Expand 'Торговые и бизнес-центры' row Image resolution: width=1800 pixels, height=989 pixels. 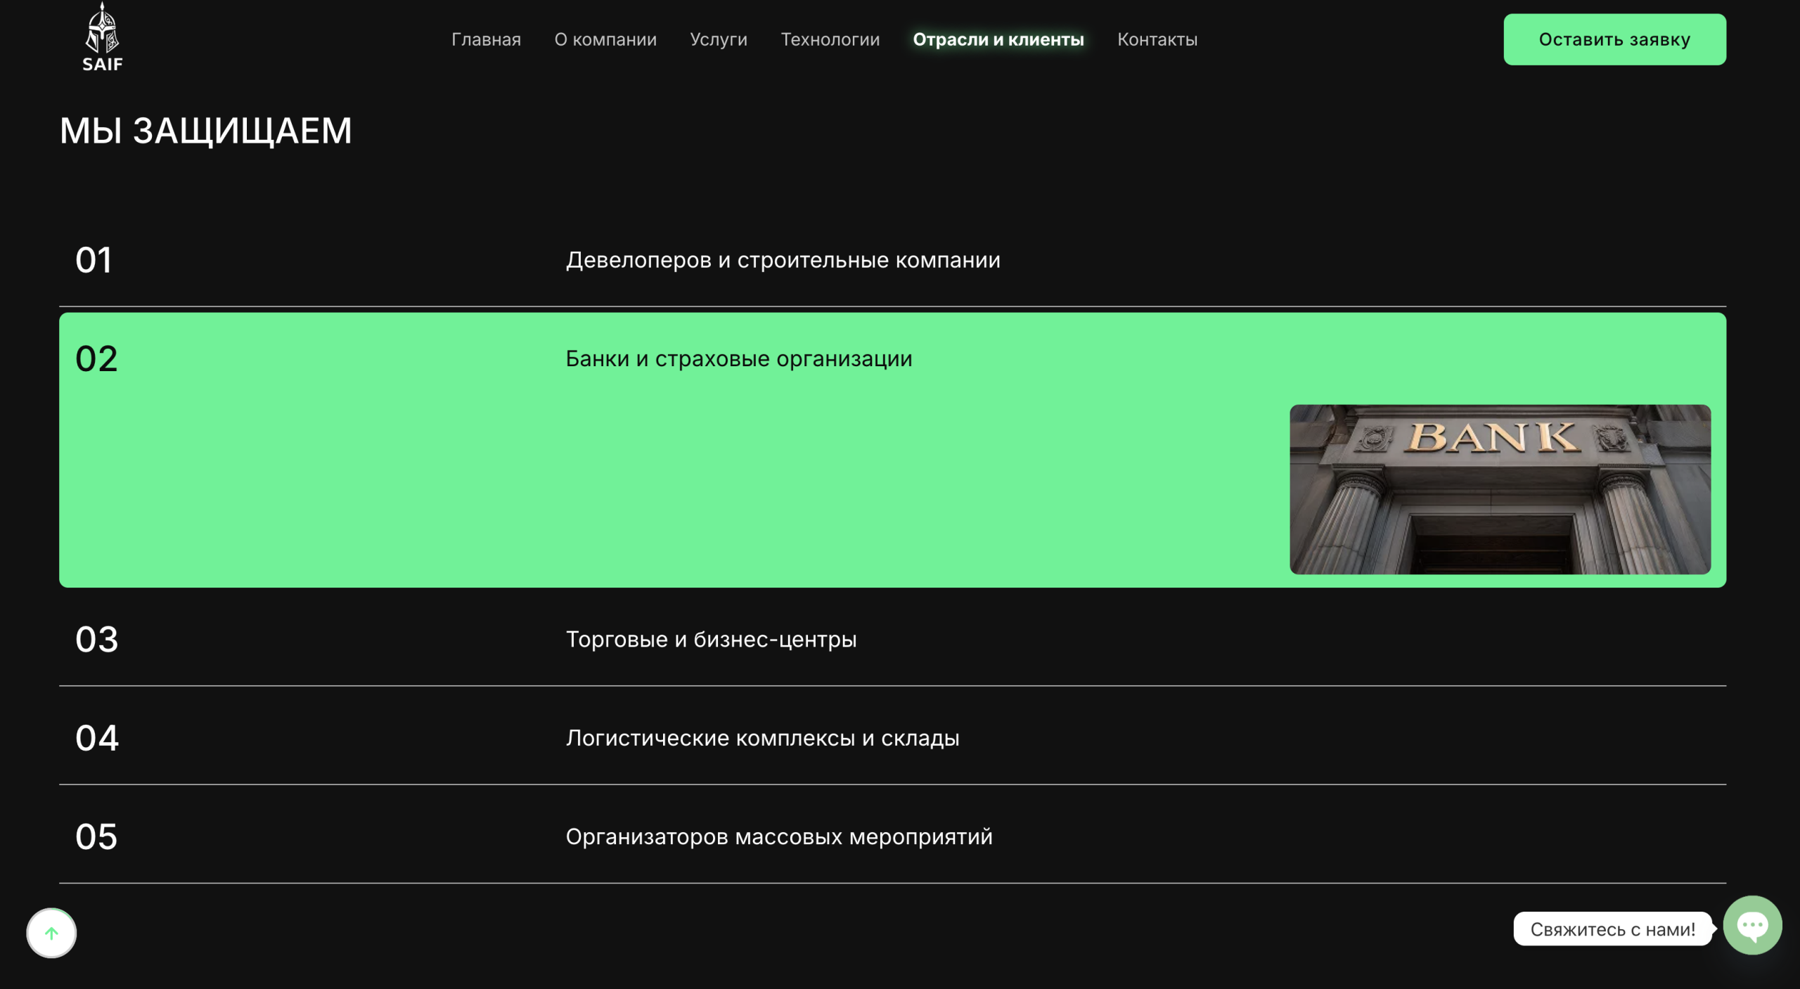(x=711, y=639)
